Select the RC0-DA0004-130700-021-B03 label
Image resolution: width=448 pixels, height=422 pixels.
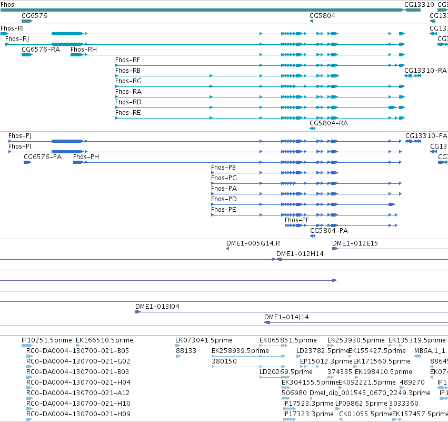tap(77, 371)
